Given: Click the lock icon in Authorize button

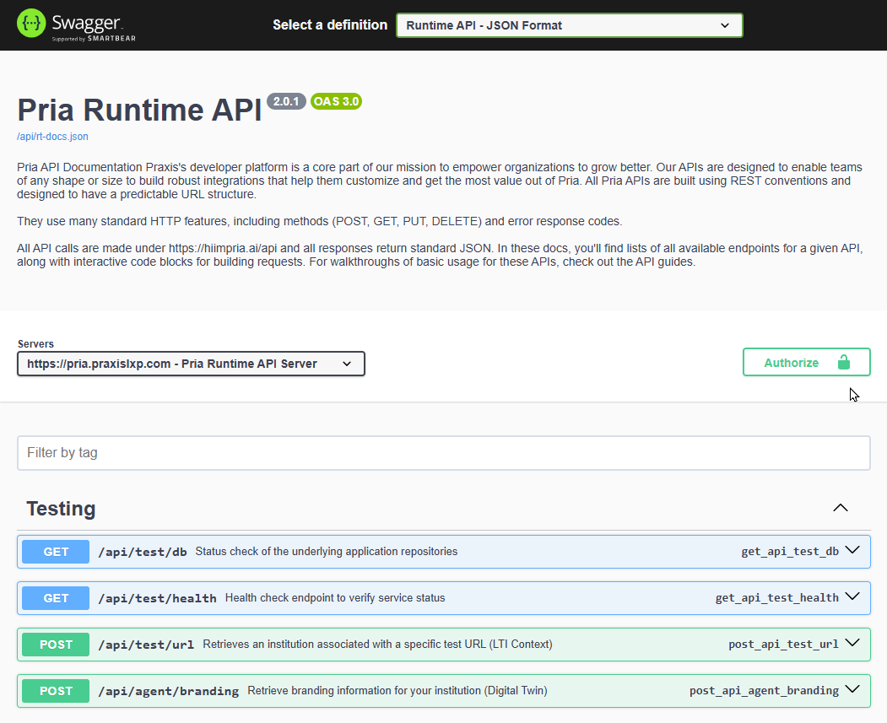Looking at the screenshot, I should pos(843,363).
